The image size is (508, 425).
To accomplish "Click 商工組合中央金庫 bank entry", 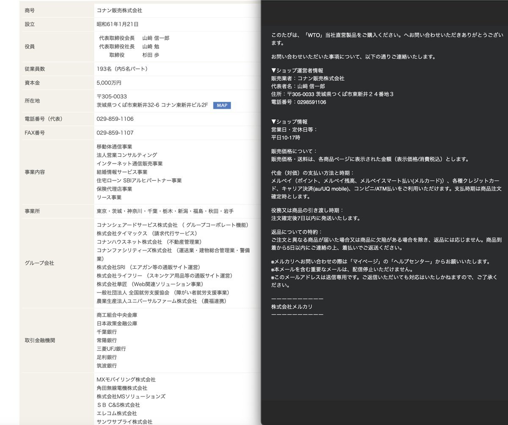I will coord(117,315).
